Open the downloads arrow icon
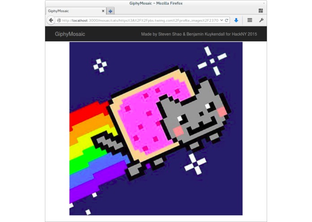 click(x=236, y=20)
